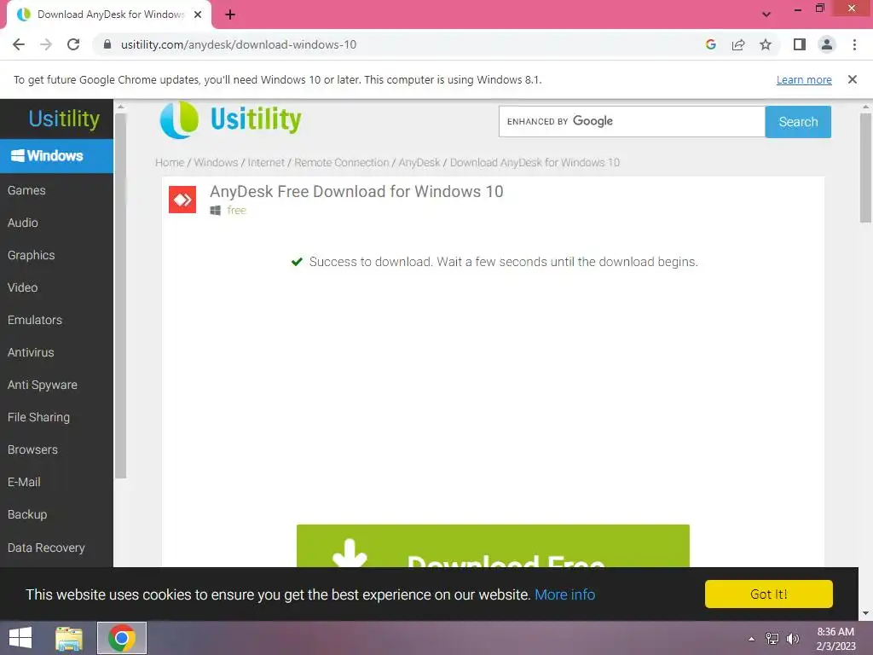View site security lock information
The image size is (873, 655).
[x=107, y=44]
